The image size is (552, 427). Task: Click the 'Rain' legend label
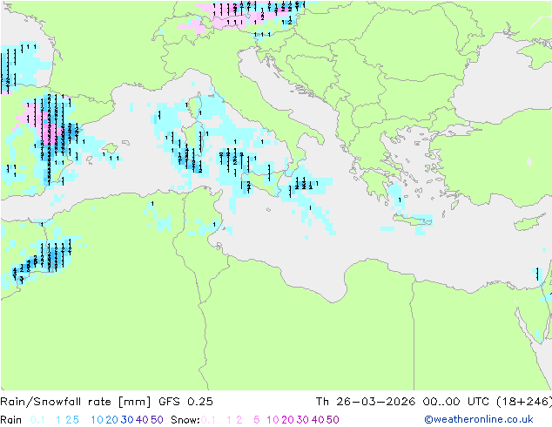pyautogui.click(x=11, y=420)
